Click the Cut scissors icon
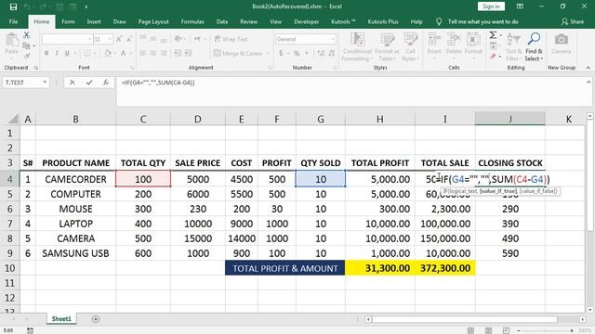This screenshot has height=334, width=595. (26, 35)
